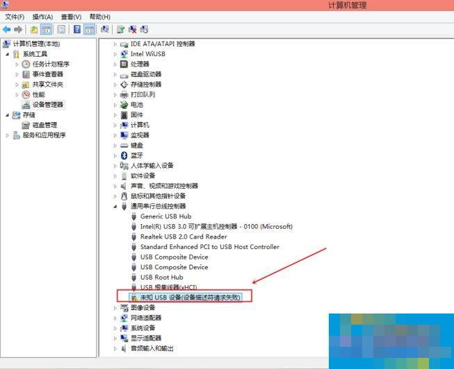The image size is (454, 369).
Task: Select Standard Enhanced PCI to USB Host Controller
Action: (210, 247)
